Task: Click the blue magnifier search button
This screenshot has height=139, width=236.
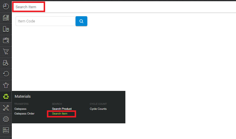Action: pos(81,21)
